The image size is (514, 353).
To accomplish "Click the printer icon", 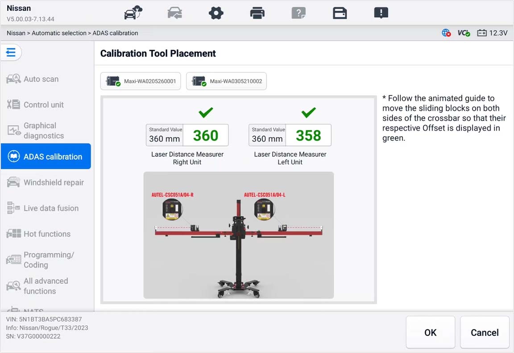I will [x=257, y=13].
